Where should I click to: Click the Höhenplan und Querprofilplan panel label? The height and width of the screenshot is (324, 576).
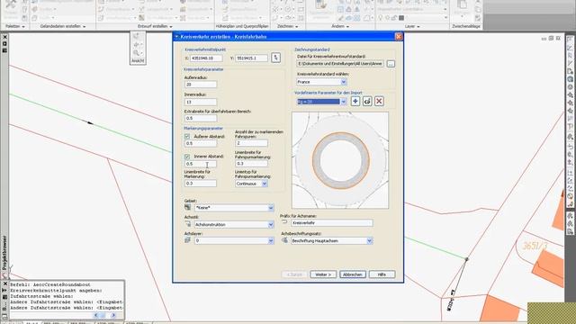(x=242, y=26)
